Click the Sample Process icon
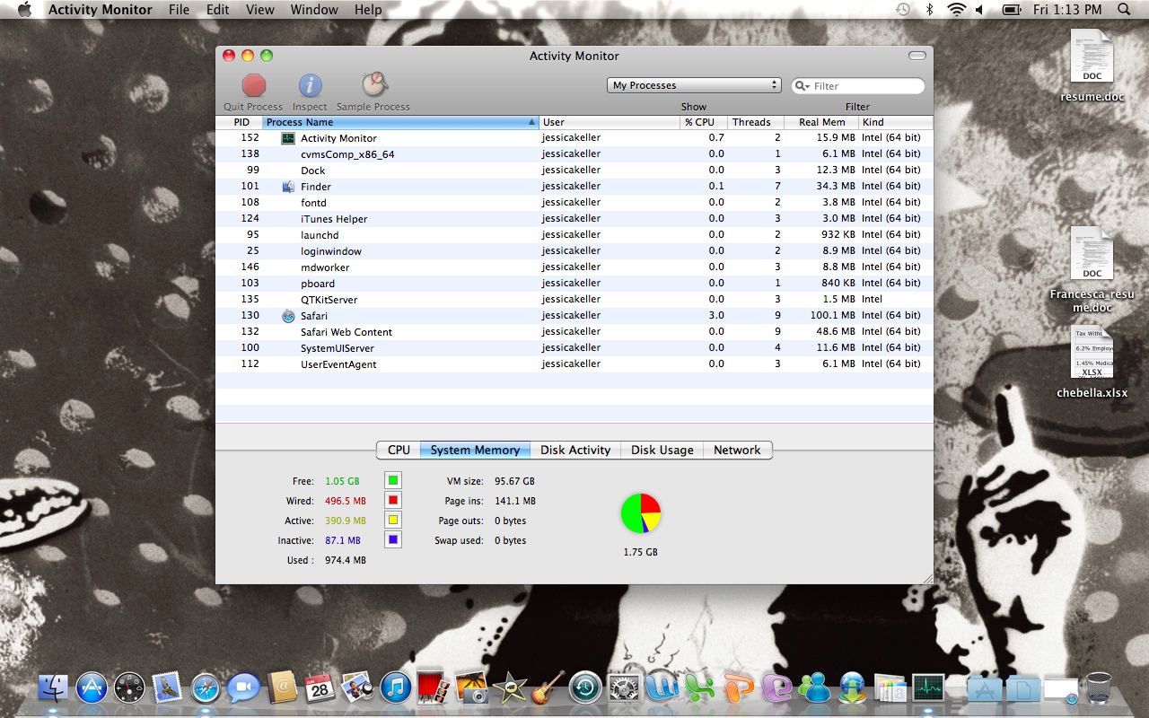Screen dimensions: 1149x718 [x=374, y=84]
